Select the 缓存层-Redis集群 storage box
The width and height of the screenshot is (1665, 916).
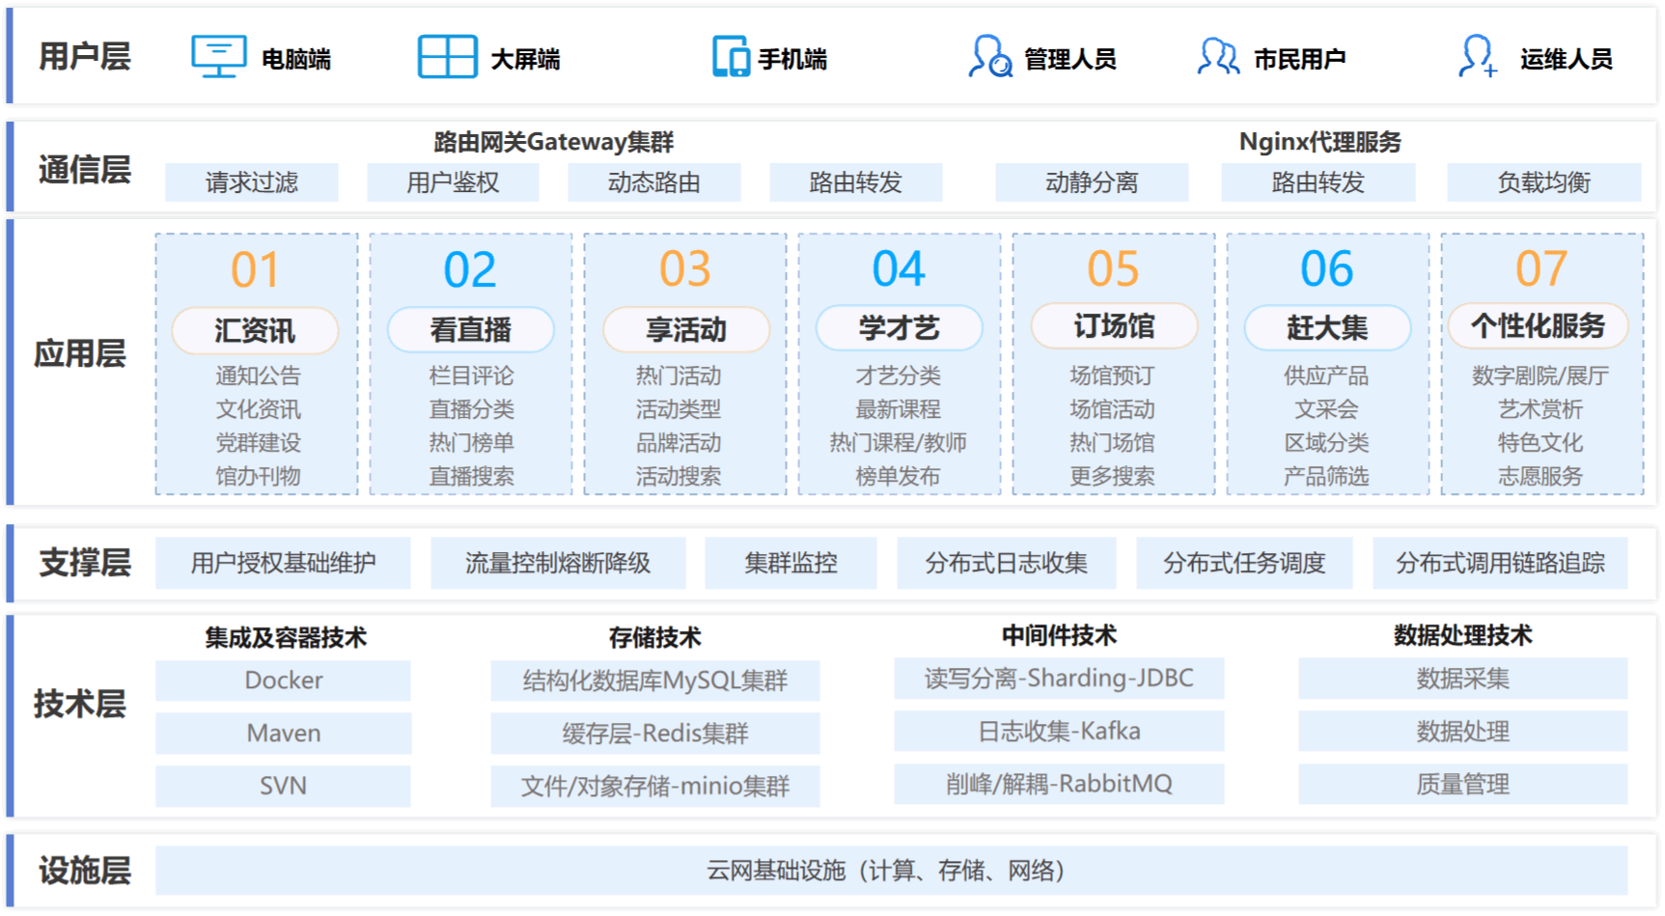click(654, 734)
